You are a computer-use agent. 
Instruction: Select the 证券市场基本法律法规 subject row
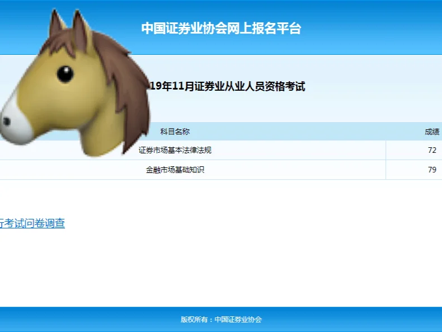221,150
